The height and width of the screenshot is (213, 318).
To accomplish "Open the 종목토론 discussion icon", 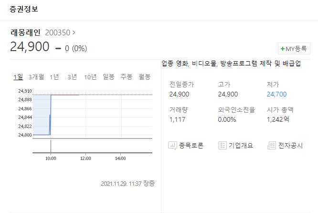I will pos(172,146).
